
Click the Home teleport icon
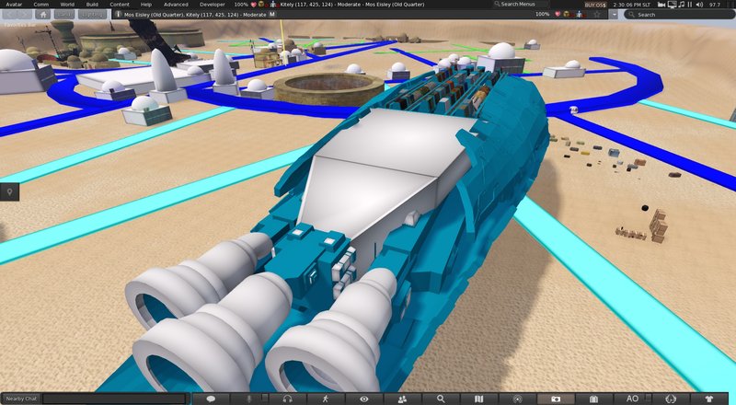[x=42, y=15]
